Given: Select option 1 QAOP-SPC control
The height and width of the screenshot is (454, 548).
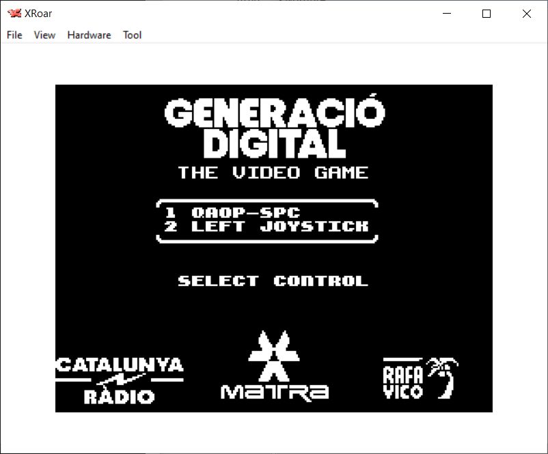Looking at the screenshot, I should (232, 212).
